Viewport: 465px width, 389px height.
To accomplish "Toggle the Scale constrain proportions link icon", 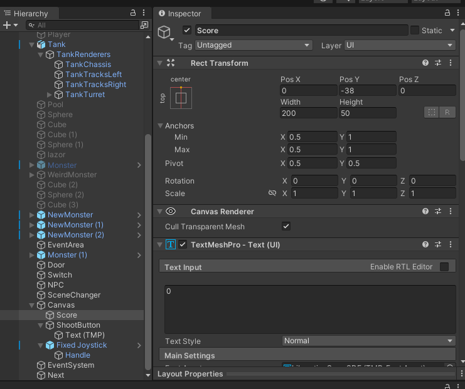I will 272,194.
